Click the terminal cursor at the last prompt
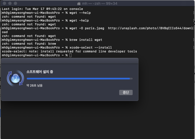 [71, 55]
